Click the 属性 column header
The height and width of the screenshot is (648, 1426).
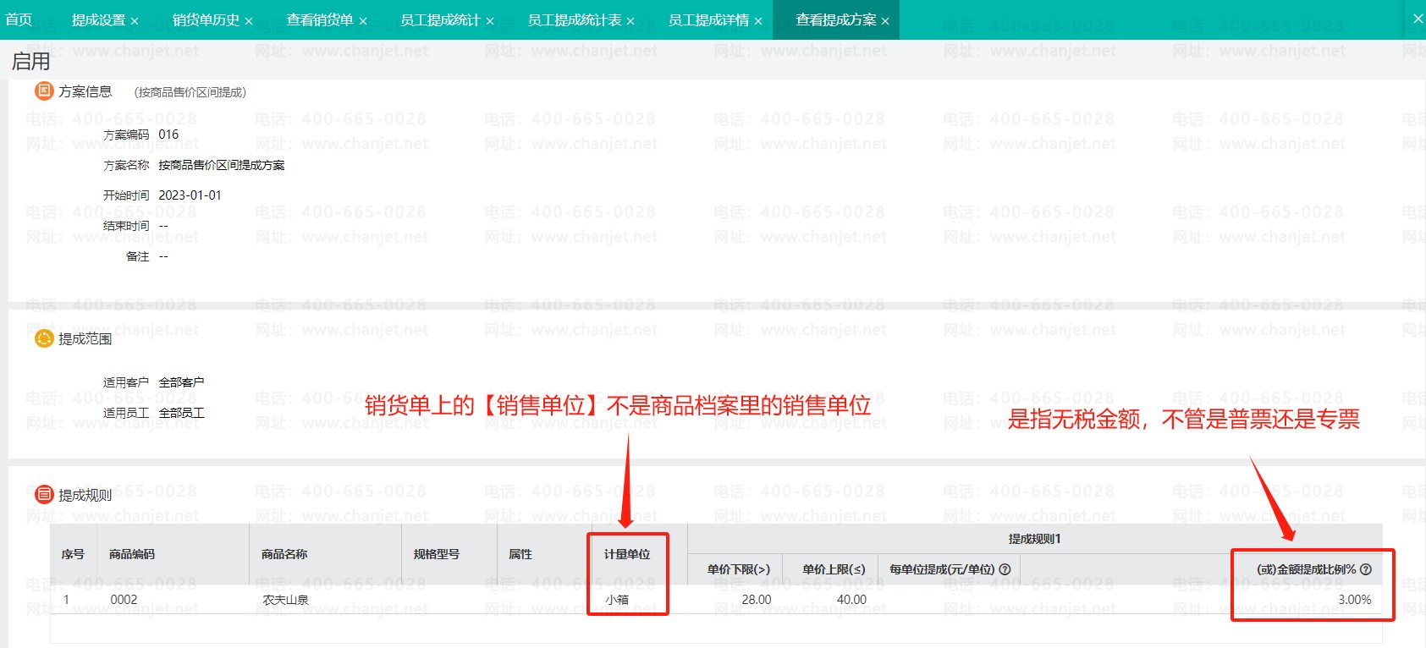click(x=543, y=554)
